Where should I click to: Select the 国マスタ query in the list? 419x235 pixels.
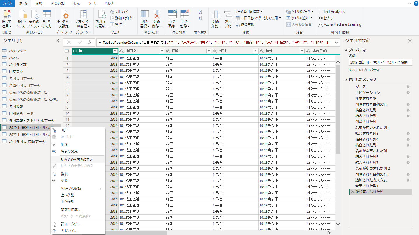tap(16, 71)
